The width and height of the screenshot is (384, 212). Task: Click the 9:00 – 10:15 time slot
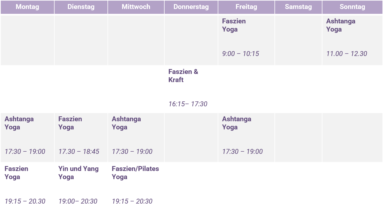(x=240, y=54)
